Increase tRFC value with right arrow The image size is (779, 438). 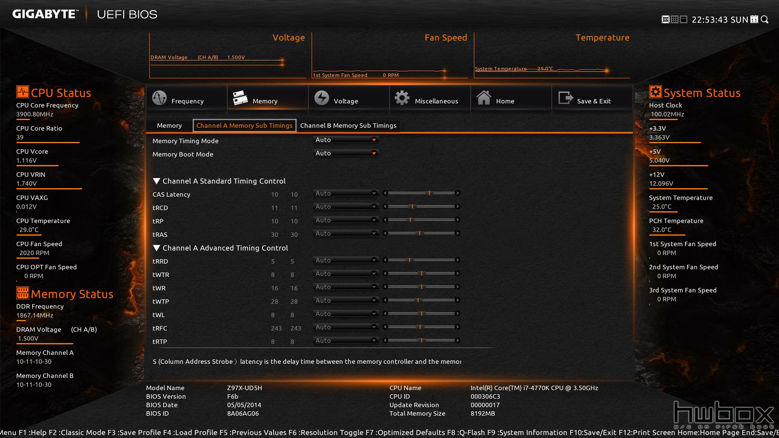click(458, 327)
